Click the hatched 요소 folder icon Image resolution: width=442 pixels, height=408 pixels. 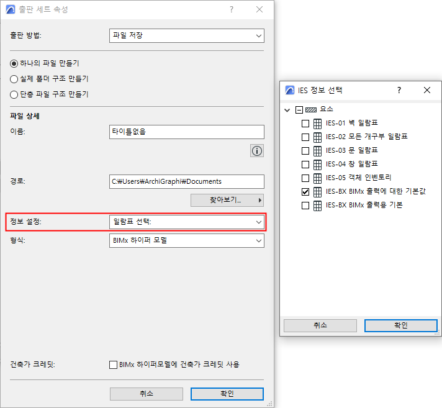click(x=311, y=110)
